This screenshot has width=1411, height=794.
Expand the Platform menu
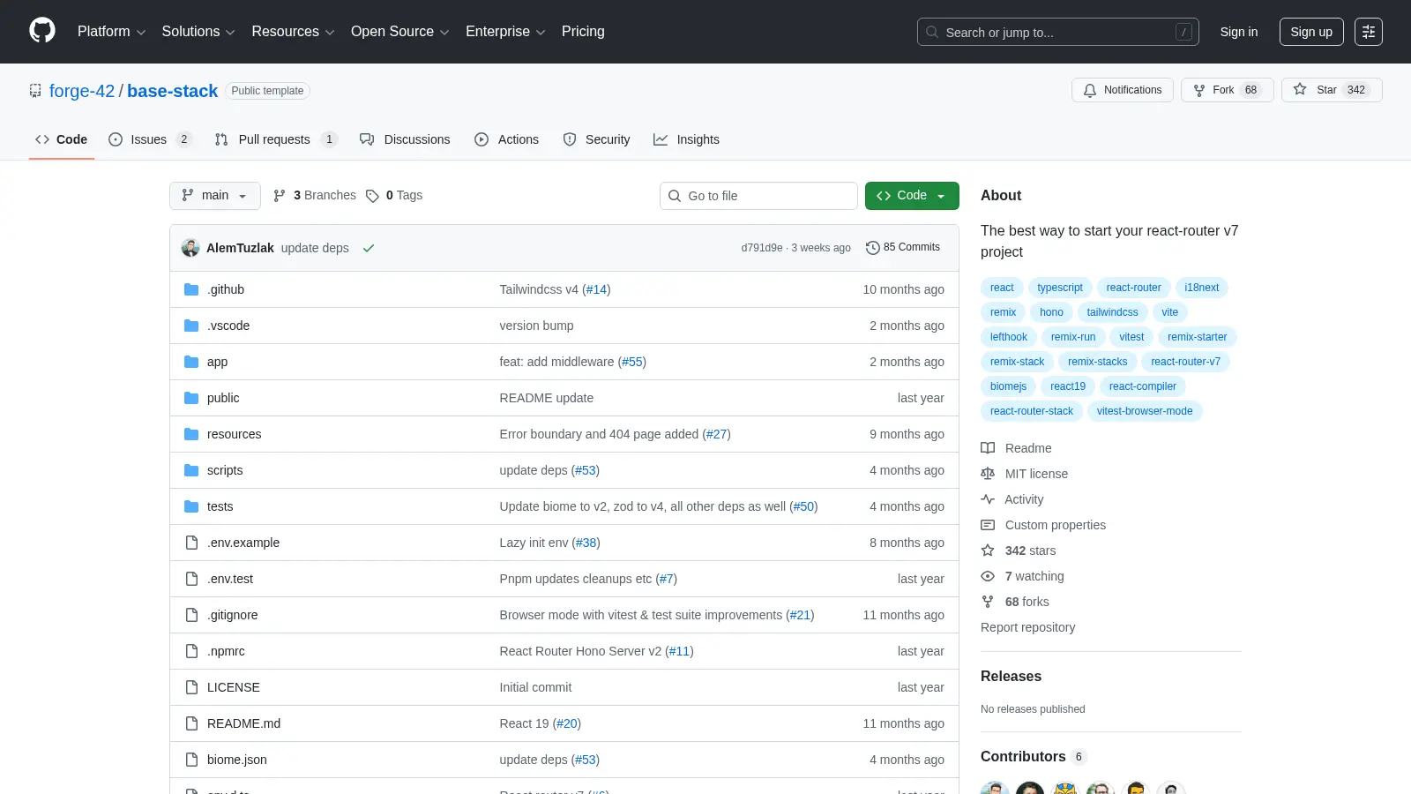(111, 32)
